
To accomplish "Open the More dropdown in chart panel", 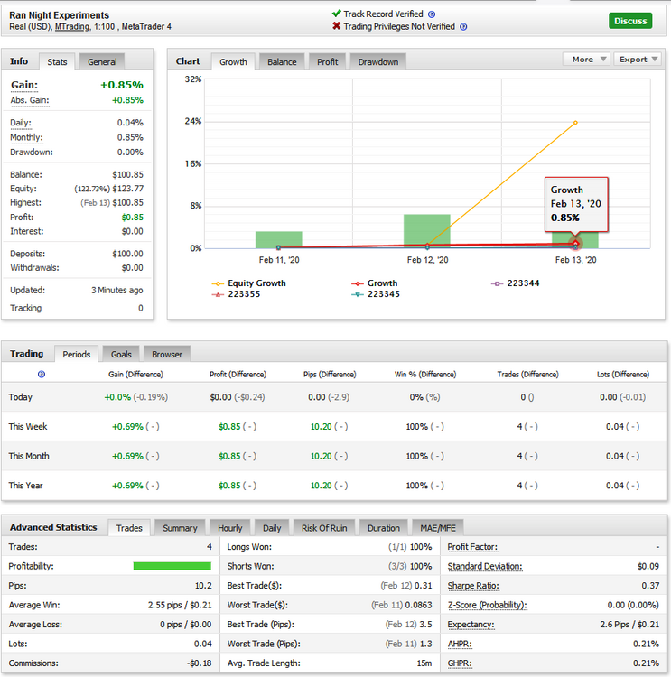I will (586, 60).
